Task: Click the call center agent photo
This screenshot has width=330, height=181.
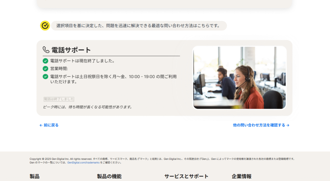Action: coord(239,77)
